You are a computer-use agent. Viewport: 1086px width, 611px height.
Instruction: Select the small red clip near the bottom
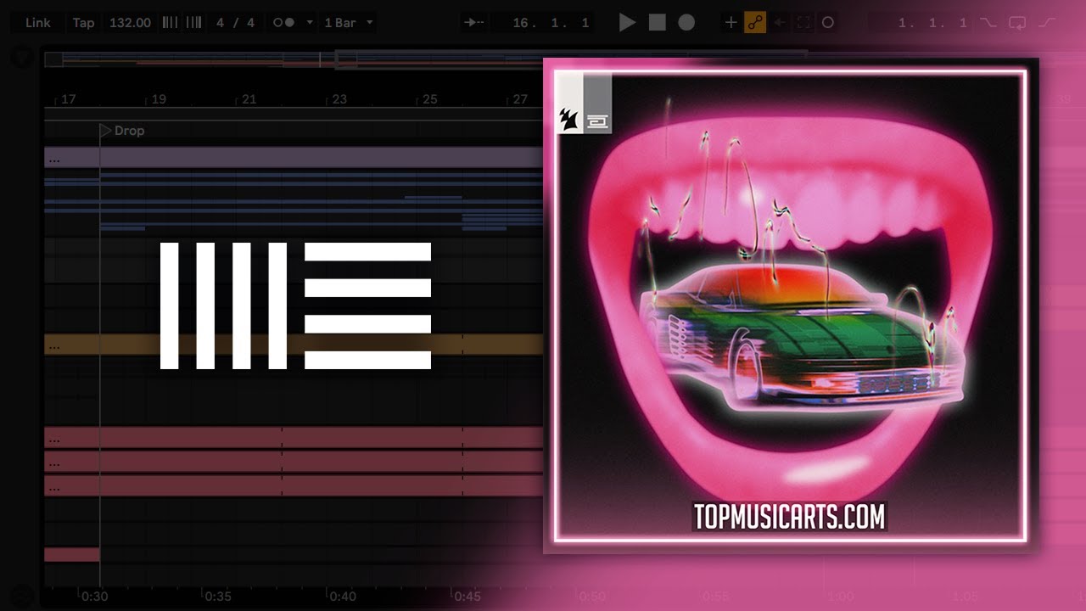72,555
